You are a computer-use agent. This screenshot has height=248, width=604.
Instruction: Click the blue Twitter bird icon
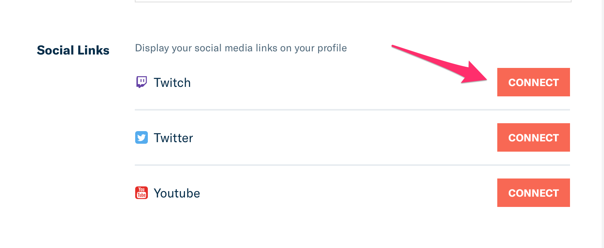[x=142, y=137]
